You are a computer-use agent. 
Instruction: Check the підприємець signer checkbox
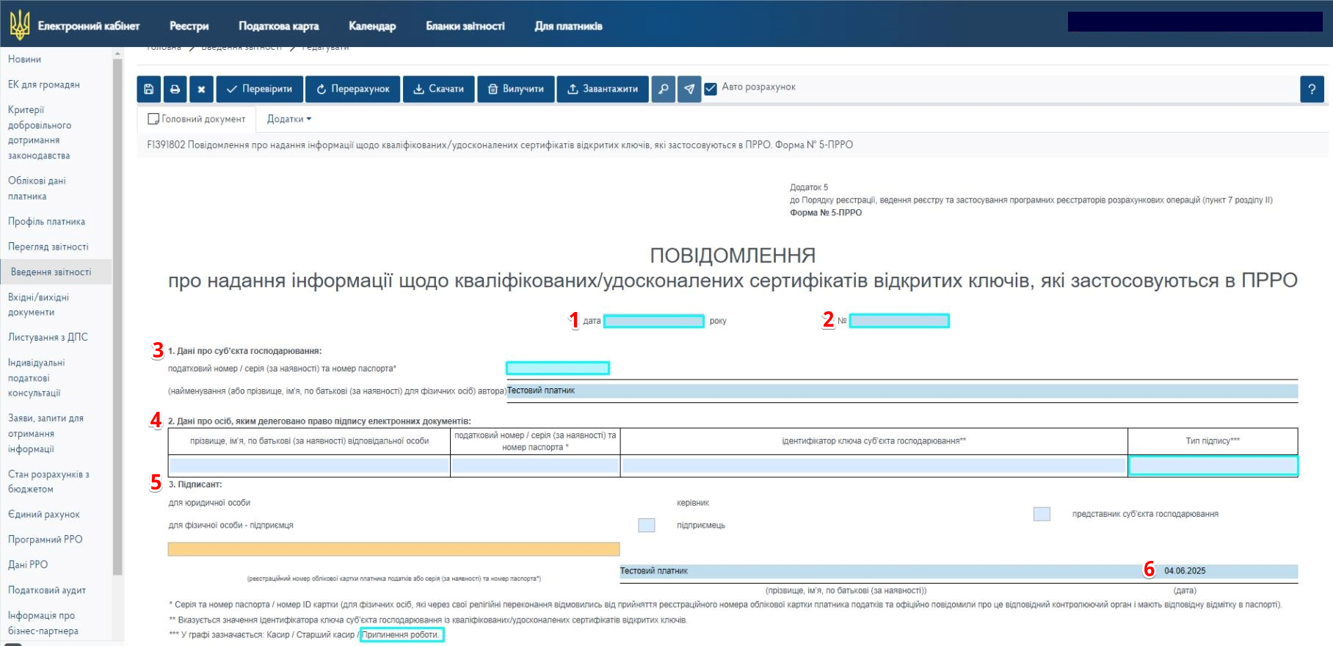[x=646, y=525]
